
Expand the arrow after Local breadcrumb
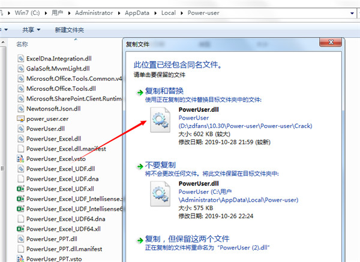[x=182, y=13]
